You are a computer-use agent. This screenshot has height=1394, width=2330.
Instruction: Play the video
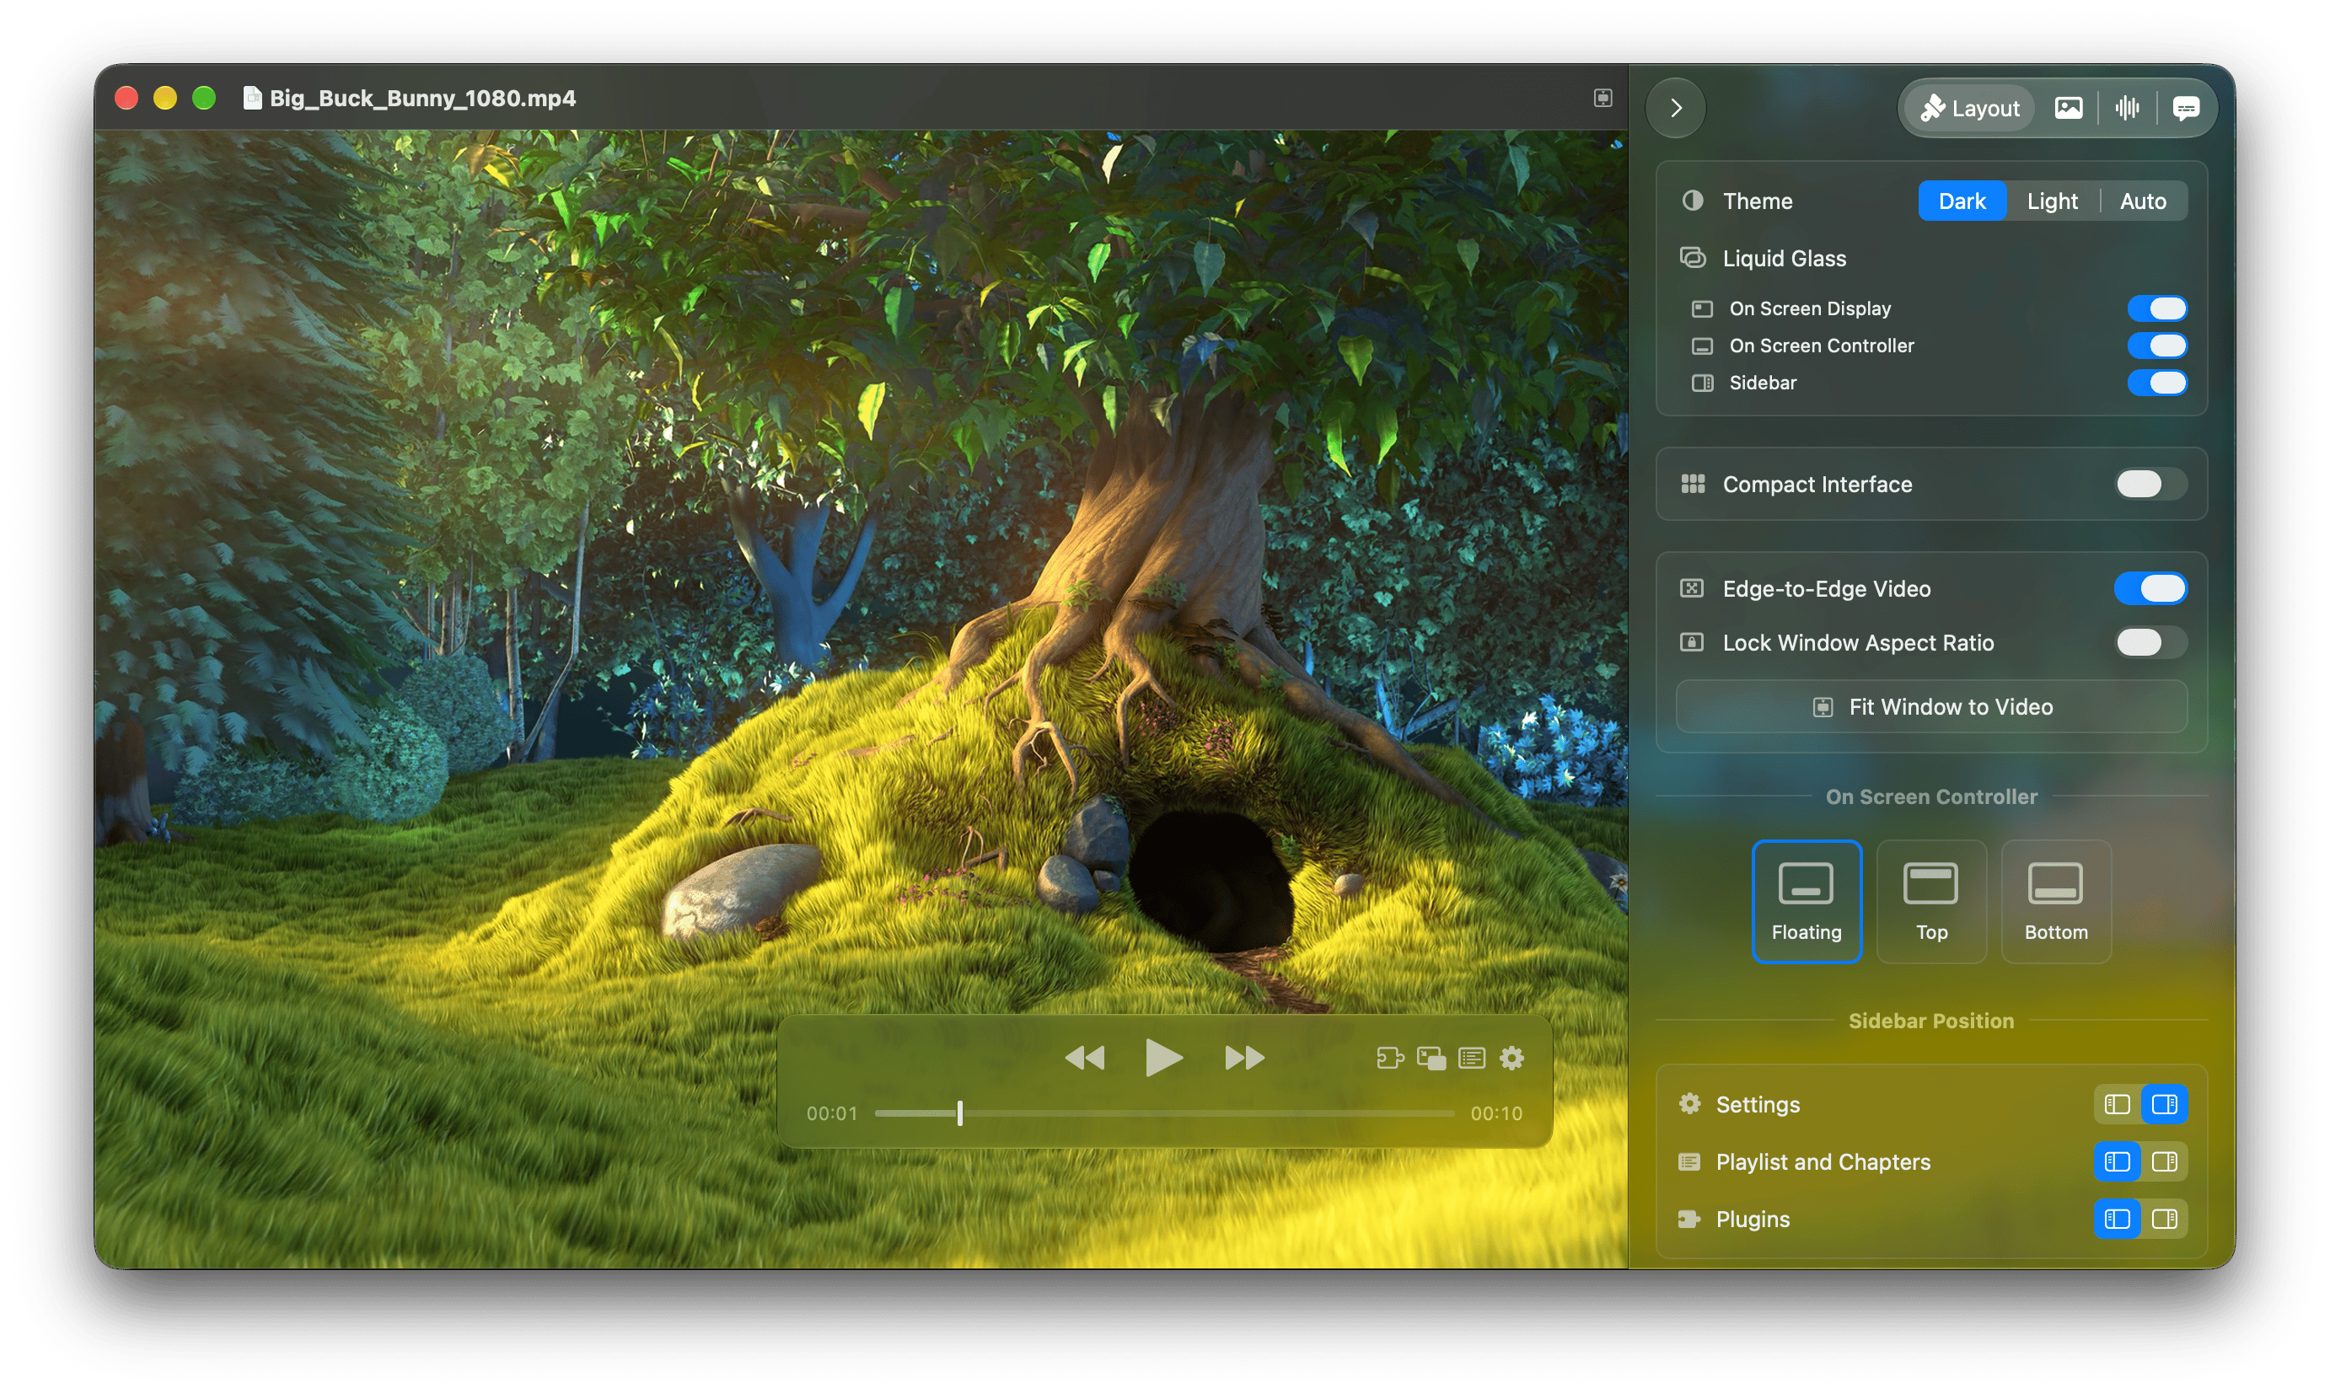coord(1164,1059)
